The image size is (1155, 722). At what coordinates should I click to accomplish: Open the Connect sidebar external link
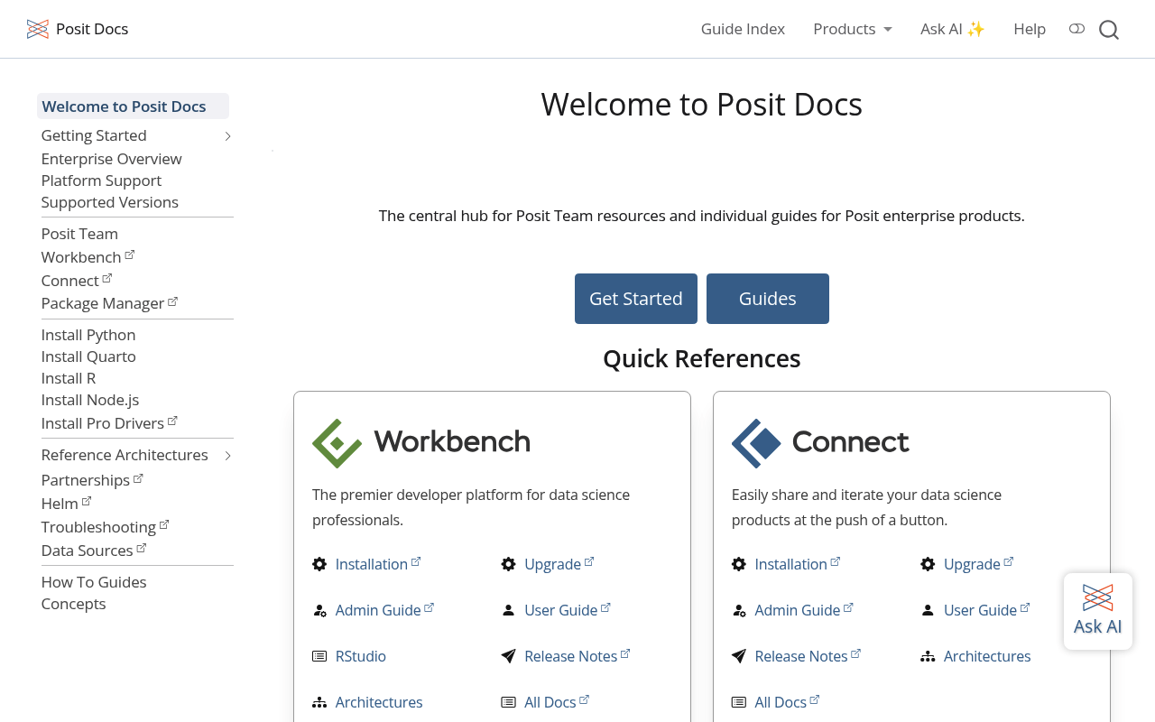click(x=77, y=281)
